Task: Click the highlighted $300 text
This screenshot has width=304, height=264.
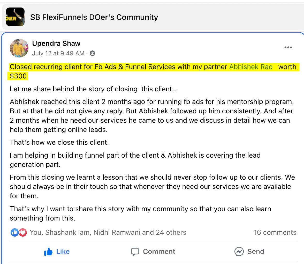Action: (x=18, y=76)
